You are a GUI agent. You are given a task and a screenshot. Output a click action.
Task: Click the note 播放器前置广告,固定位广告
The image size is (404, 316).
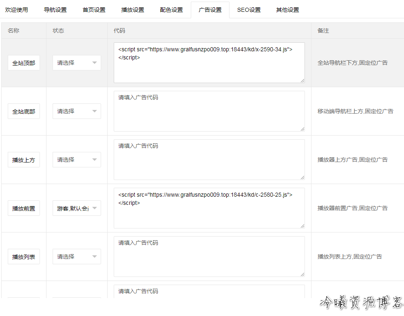[353, 208]
